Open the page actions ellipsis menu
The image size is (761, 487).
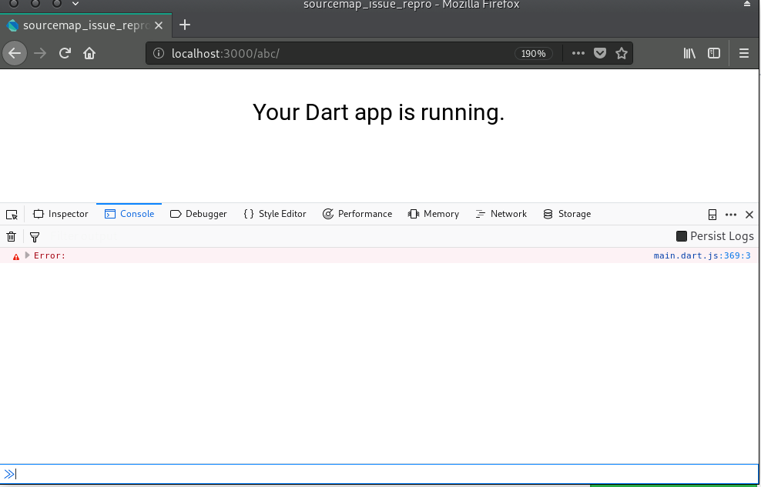point(578,53)
